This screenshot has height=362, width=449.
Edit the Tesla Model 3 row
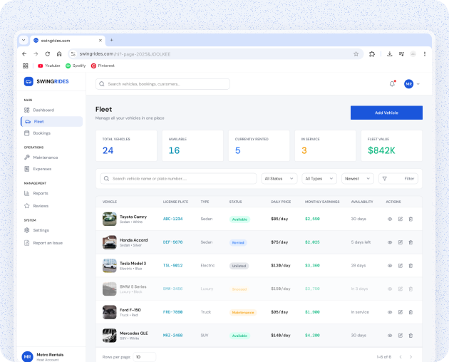point(401,266)
